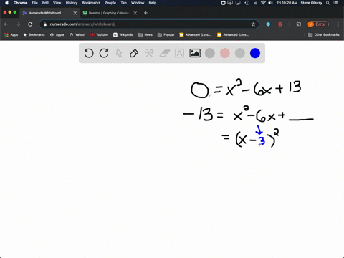Open the Chrome application menu

tap(20, 3)
